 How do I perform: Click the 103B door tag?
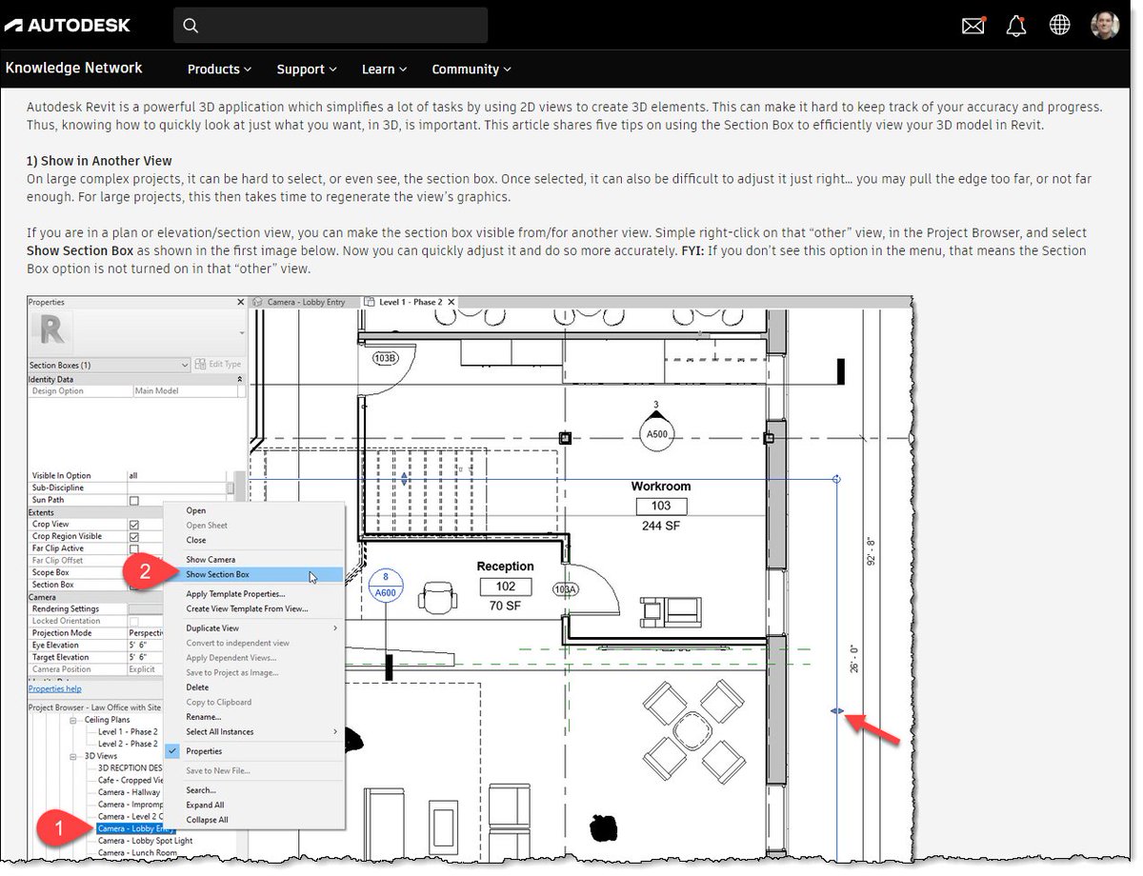(385, 359)
